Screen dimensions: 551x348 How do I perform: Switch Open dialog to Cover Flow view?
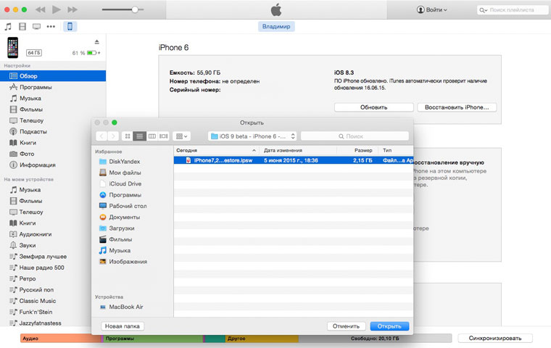164,136
